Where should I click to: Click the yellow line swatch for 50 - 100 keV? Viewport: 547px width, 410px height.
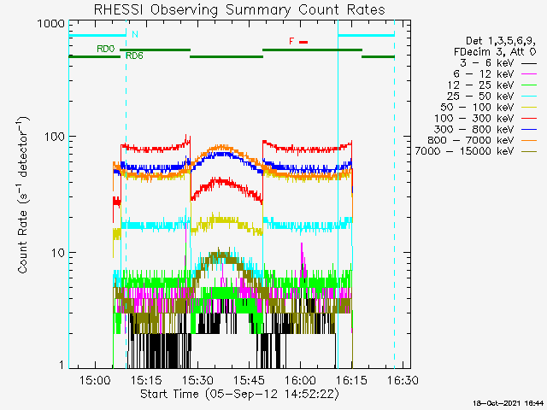coord(529,108)
